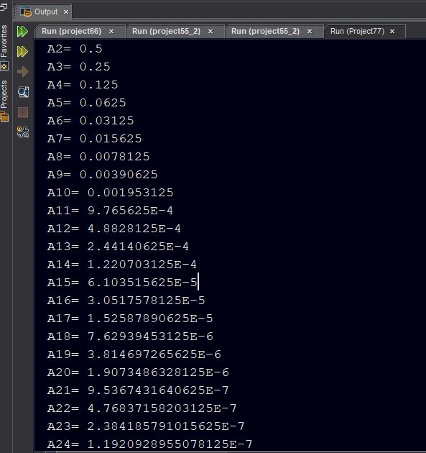Close the Output window tab
Screen dimensions: 426x453
point(66,12)
